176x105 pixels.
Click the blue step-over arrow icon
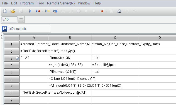coord(55,11)
